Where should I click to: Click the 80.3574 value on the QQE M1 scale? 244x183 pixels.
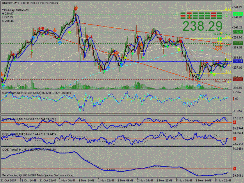pos(238,133)
